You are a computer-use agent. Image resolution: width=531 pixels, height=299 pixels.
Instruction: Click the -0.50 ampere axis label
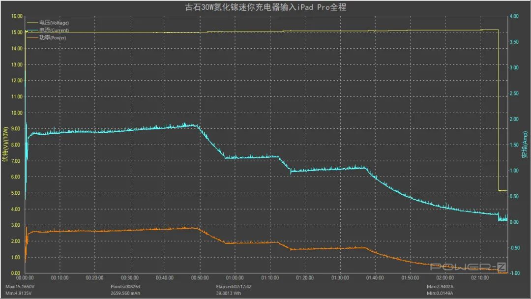coord(514,248)
